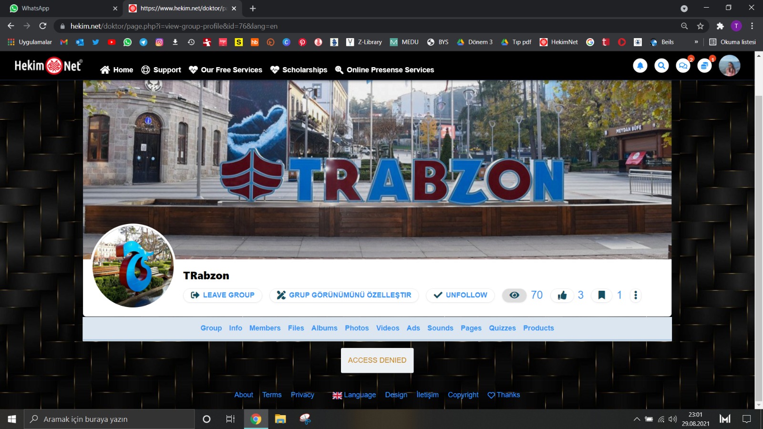The width and height of the screenshot is (763, 429).
Task: Click the HekimNet logo
Action: pyautogui.click(x=49, y=66)
